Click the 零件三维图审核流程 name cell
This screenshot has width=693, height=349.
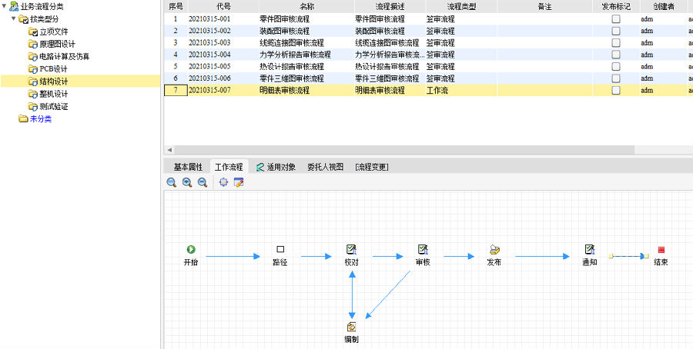pyautogui.click(x=306, y=78)
